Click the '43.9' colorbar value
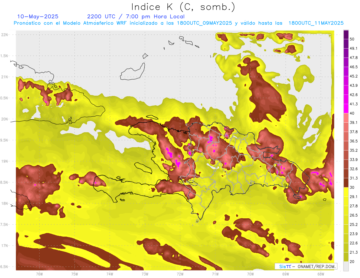Viewport: 360px width, 278px height. 353,85
